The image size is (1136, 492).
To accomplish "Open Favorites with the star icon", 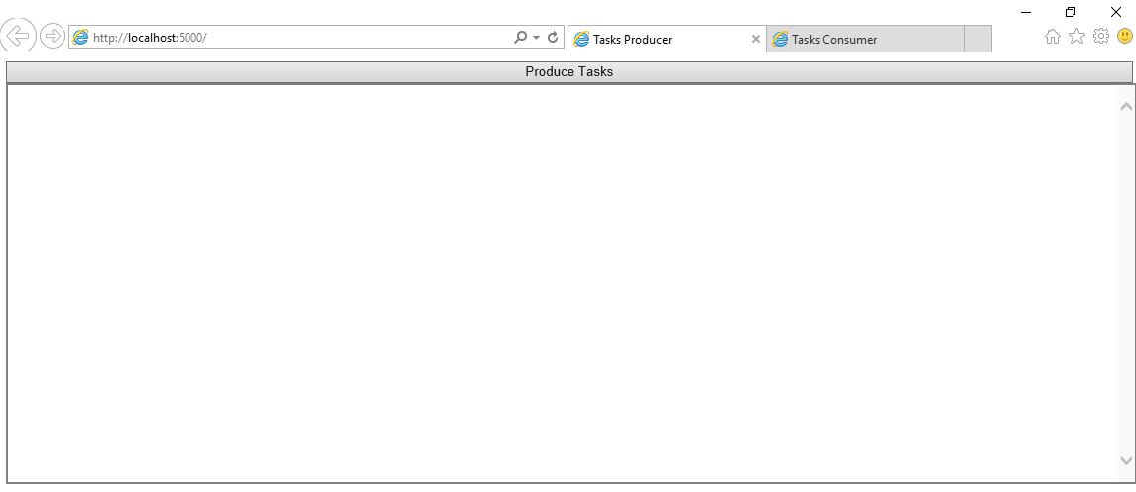I will 1076,37.
